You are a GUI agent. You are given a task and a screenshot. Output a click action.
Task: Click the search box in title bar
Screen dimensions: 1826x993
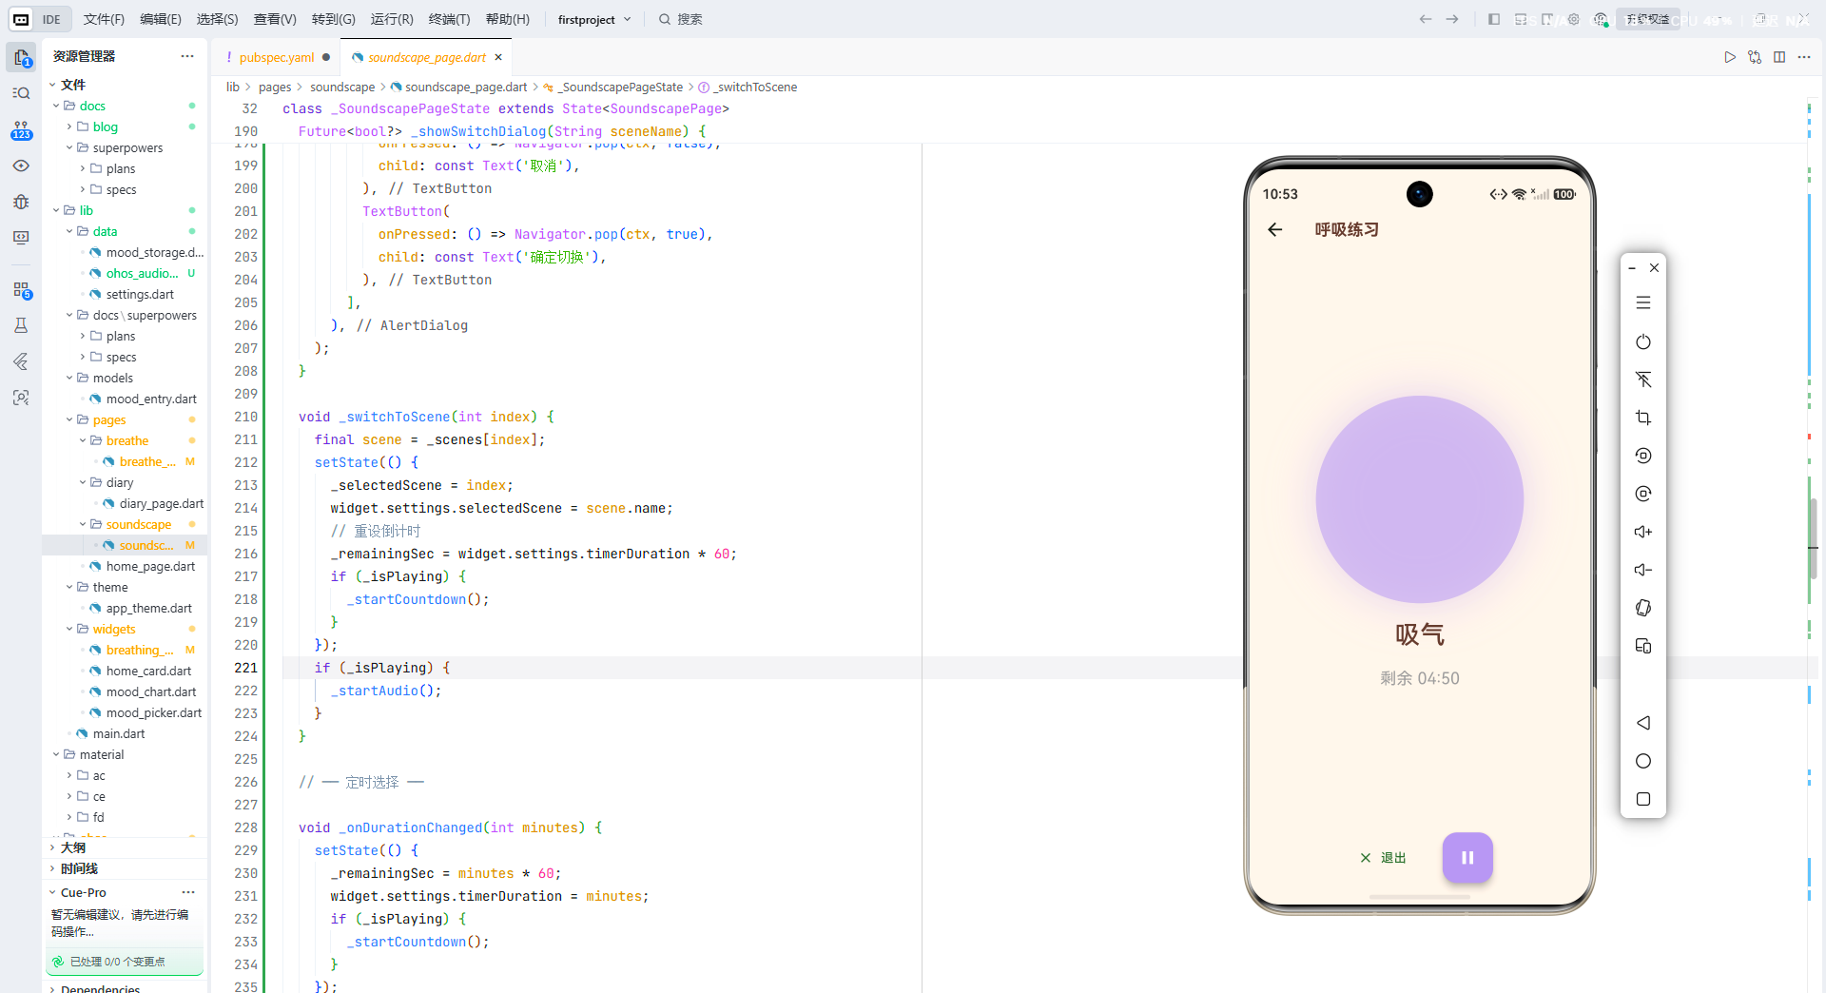tap(681, 19)
